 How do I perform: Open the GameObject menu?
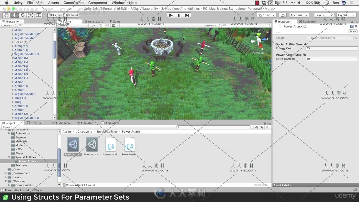(73, 3)
